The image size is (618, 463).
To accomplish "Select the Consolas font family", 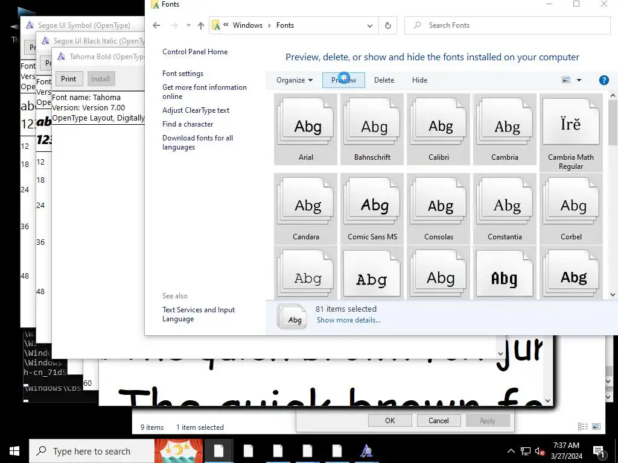I will tap(438, 209).
